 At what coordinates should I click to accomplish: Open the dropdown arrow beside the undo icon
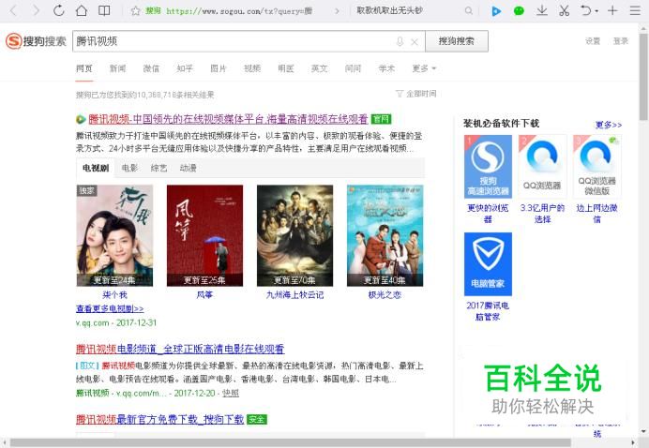(596, 11)
